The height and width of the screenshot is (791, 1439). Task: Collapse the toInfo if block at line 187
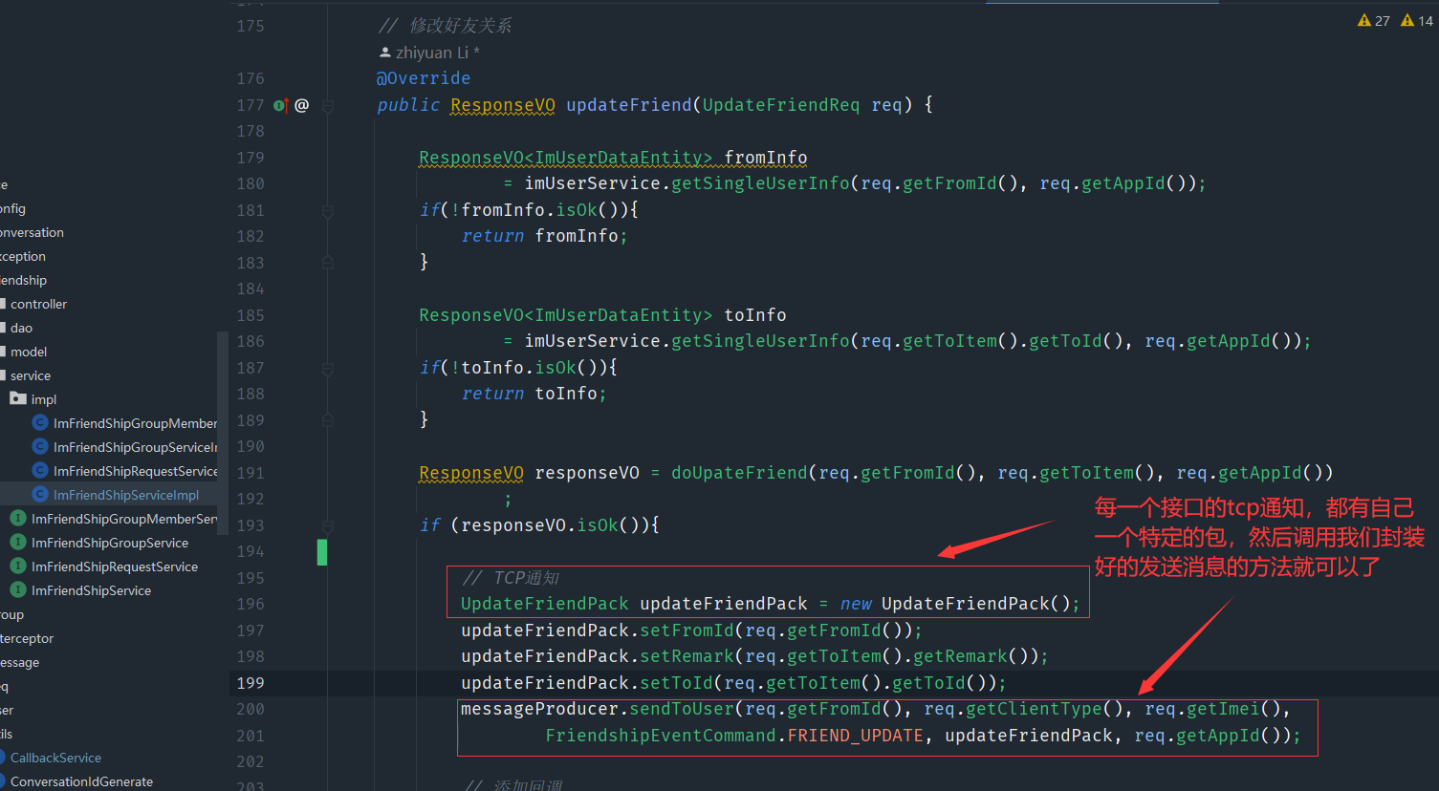coord(328,368)
